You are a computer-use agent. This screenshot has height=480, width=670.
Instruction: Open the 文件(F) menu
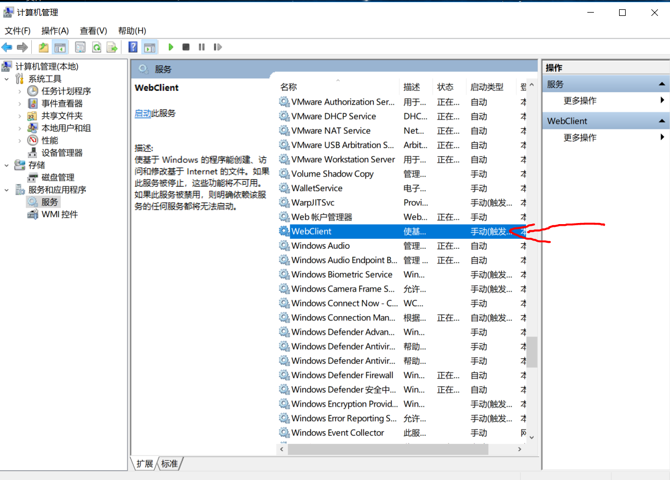[18, 31]
